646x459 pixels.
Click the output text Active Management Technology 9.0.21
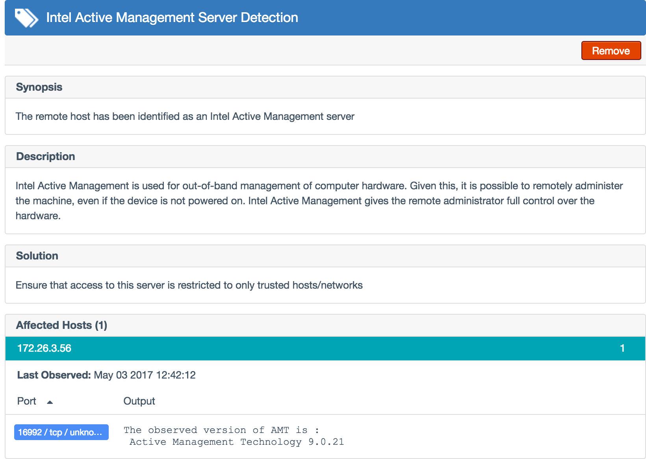click(x=237, y=442)
